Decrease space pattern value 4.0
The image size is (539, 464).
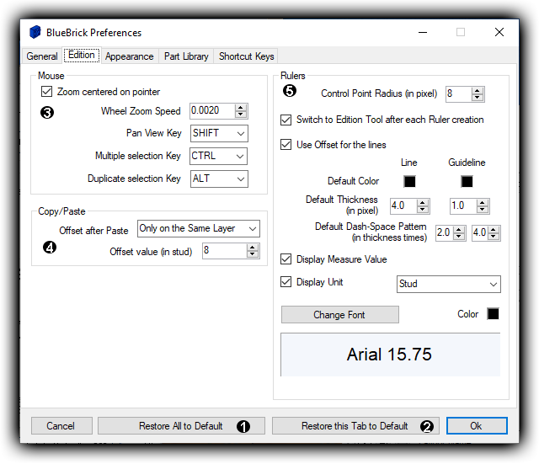pos(494,237)
